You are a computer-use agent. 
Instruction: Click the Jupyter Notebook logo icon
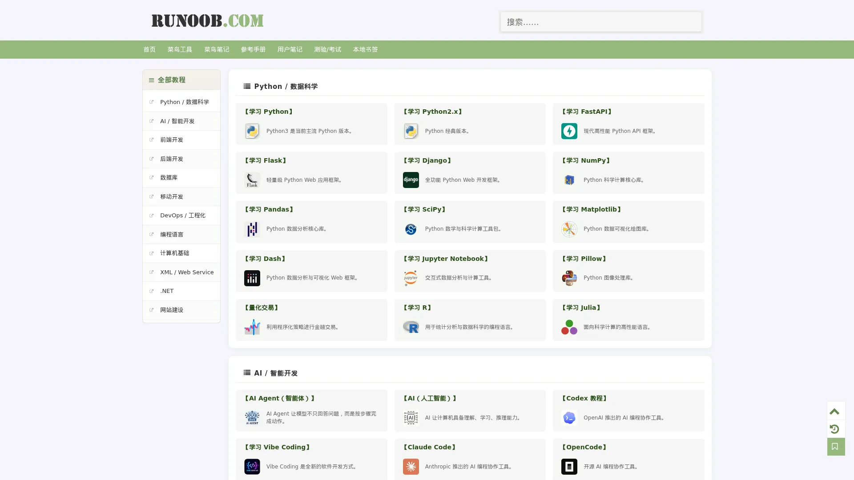(411, 278)
